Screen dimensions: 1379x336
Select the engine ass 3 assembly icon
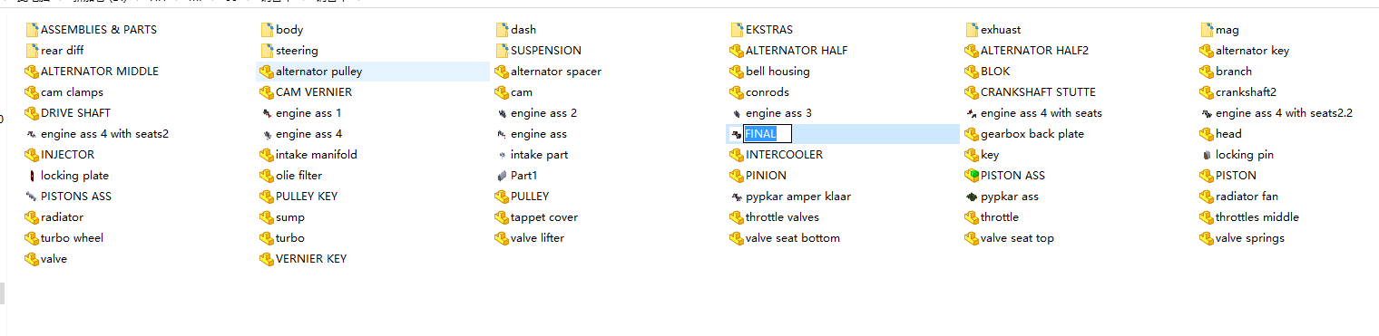point(737,113)
